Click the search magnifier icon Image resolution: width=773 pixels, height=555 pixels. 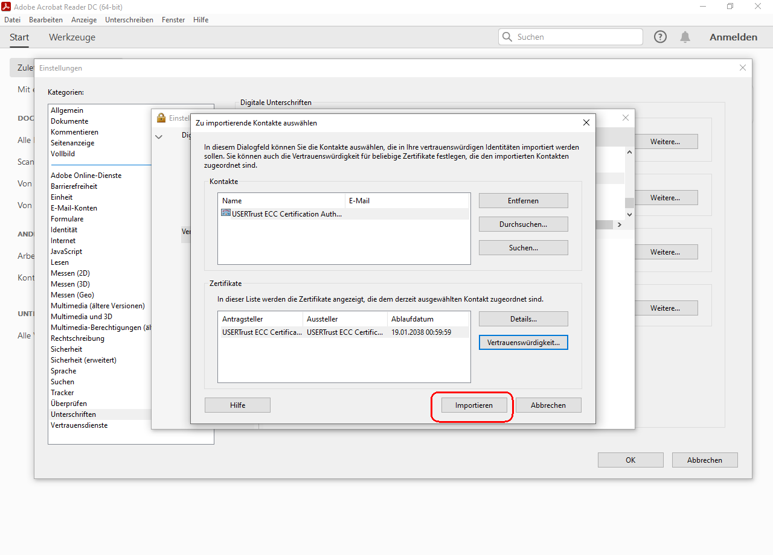click(507, 37)
